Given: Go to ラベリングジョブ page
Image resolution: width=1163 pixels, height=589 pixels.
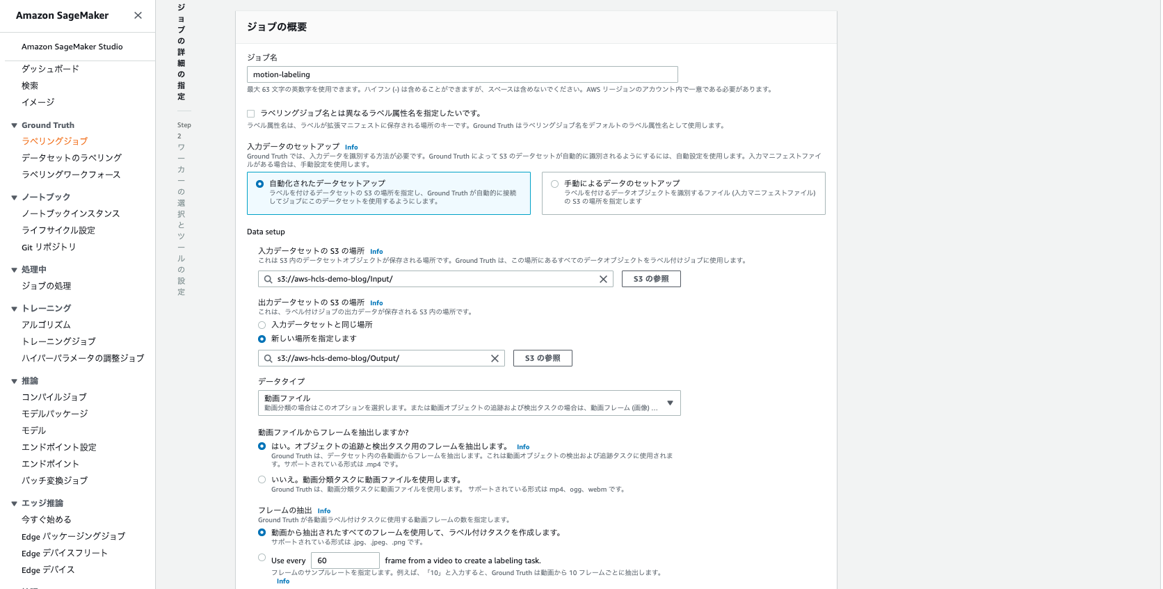Looking at the screenshot, I should 54,141.
